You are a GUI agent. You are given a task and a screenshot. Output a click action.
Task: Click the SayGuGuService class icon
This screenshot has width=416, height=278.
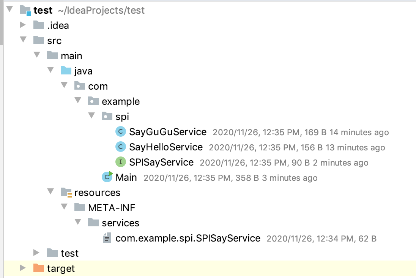click(x=120, y=132)
